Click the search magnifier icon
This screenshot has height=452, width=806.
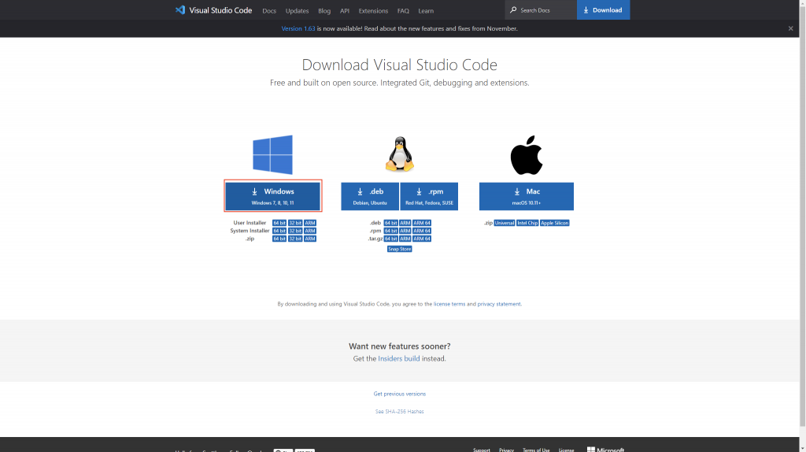513,9
